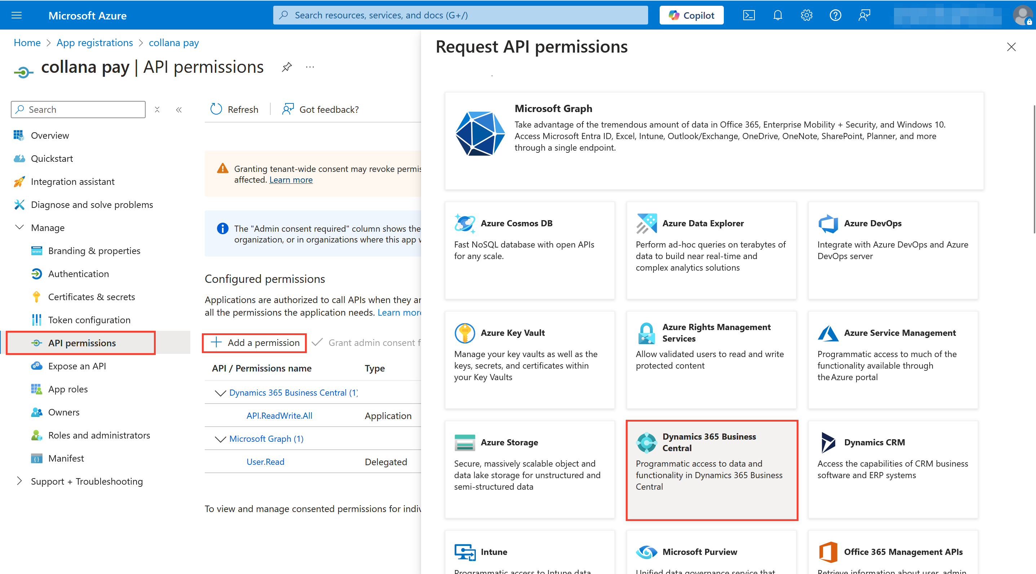Open the collana pay breadcrumb
1036x574 pixels.
[174, 43]
